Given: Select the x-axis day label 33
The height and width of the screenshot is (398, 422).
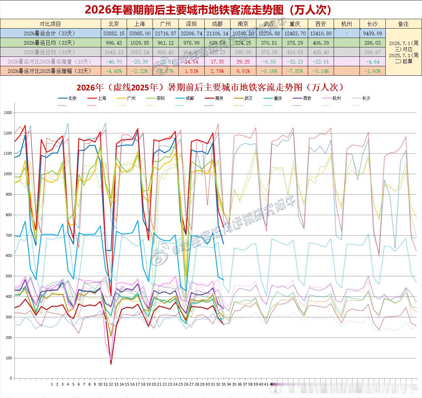Looking at the screenshot, I should (x=223, y=384).
